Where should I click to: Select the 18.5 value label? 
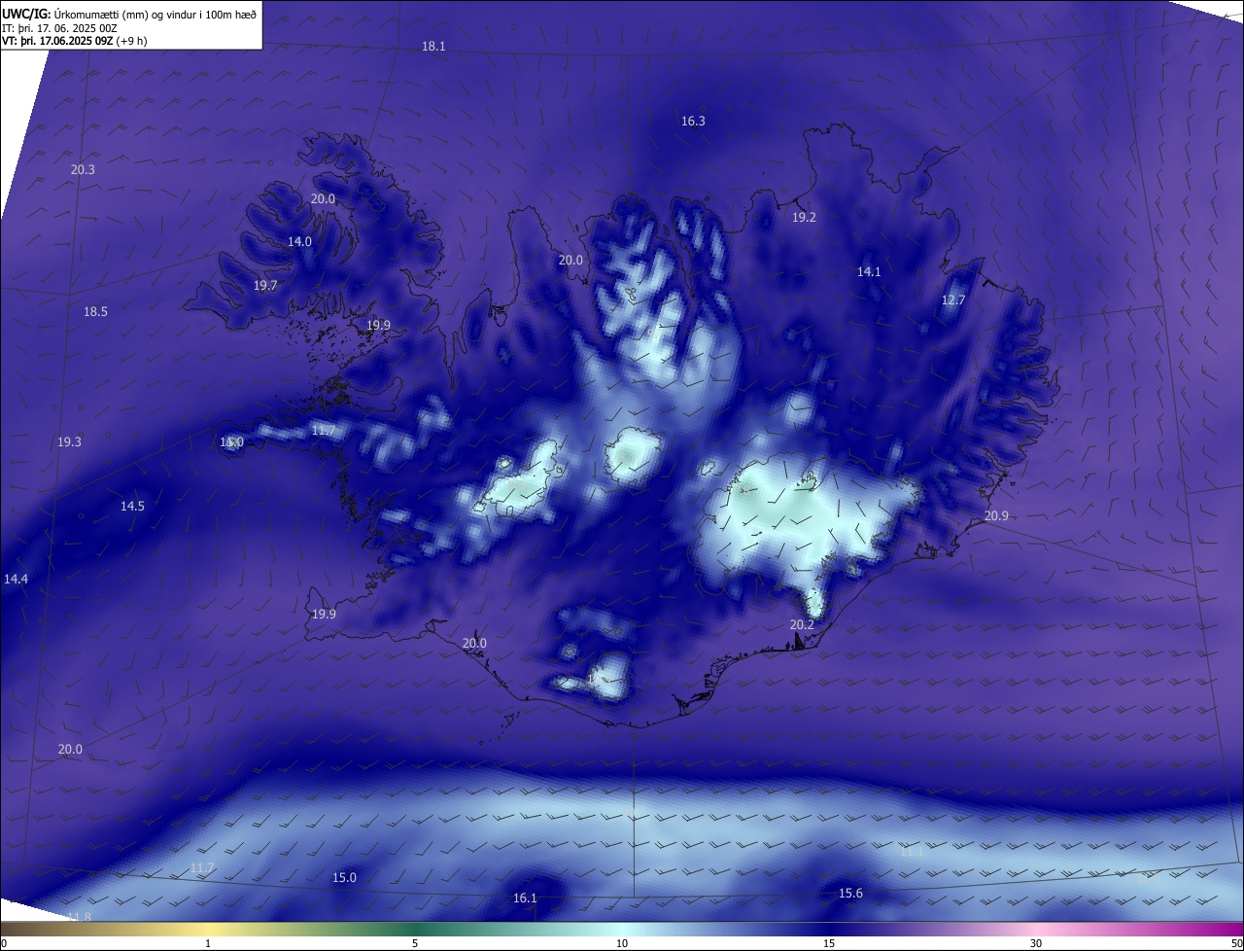click(x=95, y=312)
